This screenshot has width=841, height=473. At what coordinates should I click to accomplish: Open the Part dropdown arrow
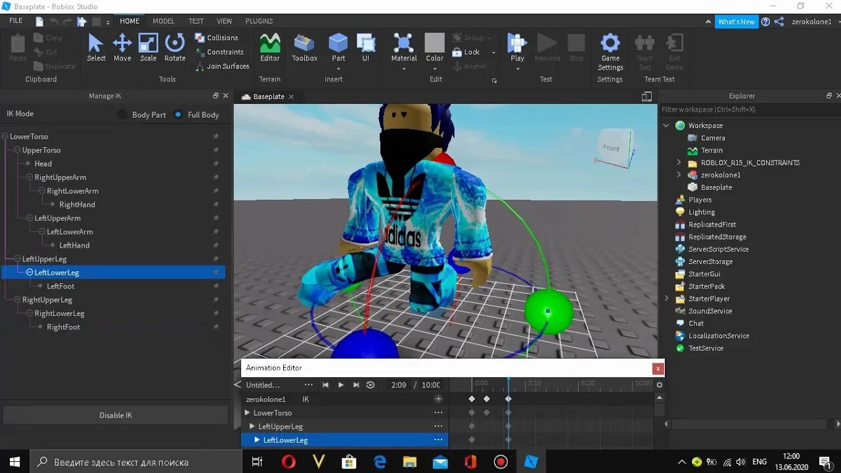338,68
